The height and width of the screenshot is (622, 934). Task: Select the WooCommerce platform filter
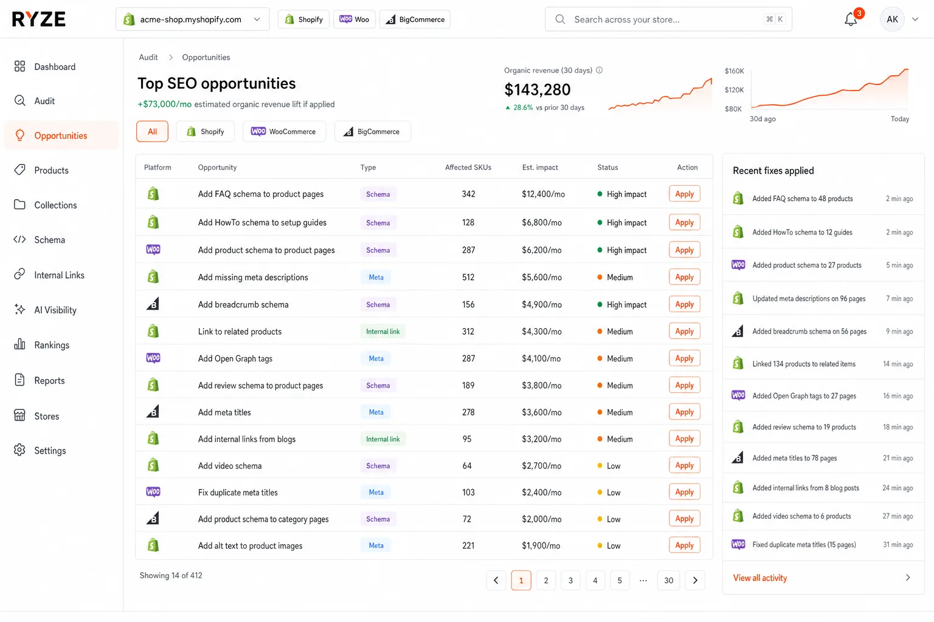coord(284,131)
